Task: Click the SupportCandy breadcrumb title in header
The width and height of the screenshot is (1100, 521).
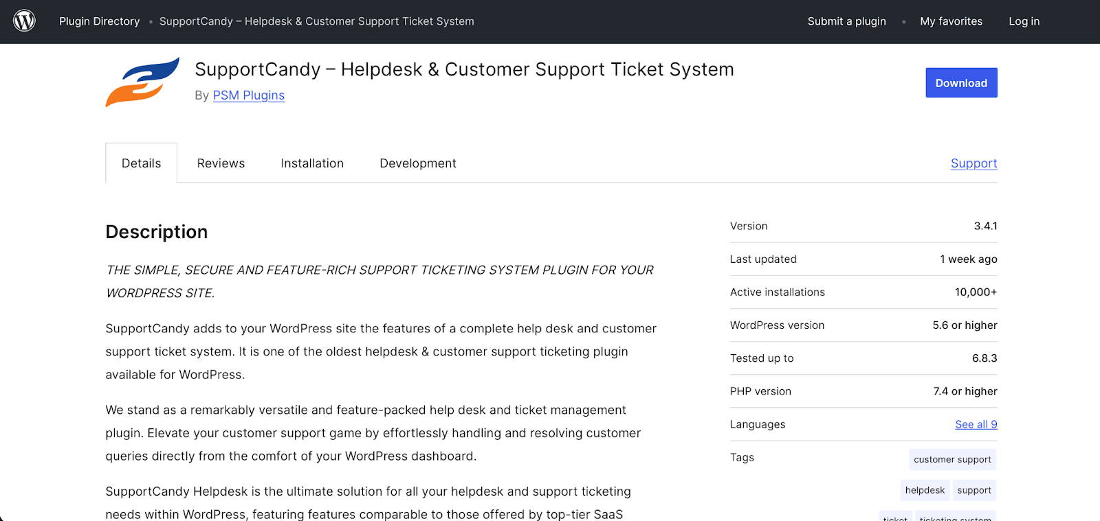Action: (x=316, y=21)
